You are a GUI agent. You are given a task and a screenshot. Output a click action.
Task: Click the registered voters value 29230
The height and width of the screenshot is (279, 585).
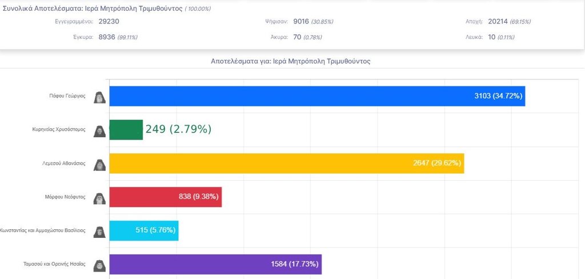(x=109, y=21)
